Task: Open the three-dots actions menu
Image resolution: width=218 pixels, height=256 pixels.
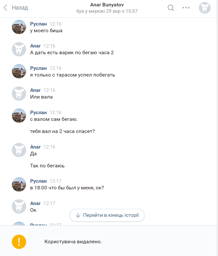Action: tap(186, 8)
